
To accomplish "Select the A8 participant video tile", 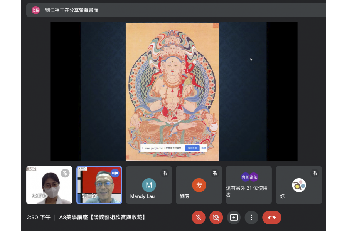I will pyautogui.click(x=49, y=185).
